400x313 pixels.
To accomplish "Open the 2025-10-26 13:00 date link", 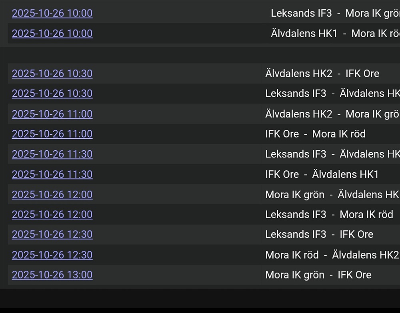I will 52,275.
